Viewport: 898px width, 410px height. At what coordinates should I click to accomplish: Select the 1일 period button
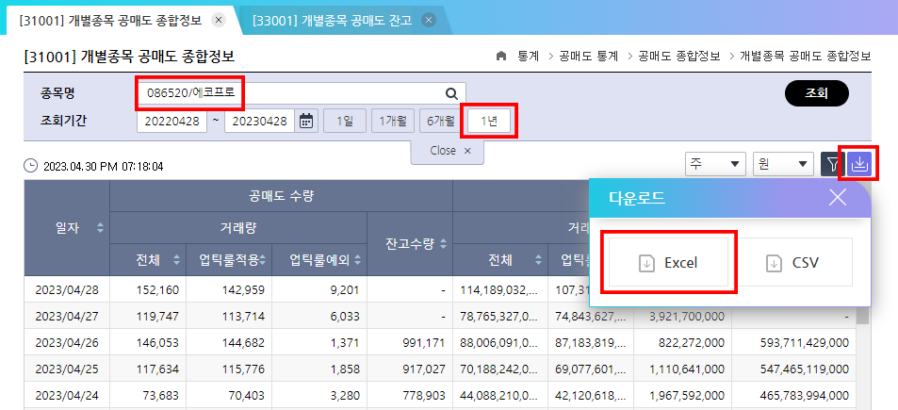[x=345, y=121]
